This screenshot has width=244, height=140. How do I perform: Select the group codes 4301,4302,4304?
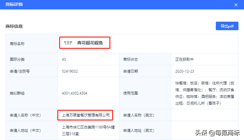(74, 93)
